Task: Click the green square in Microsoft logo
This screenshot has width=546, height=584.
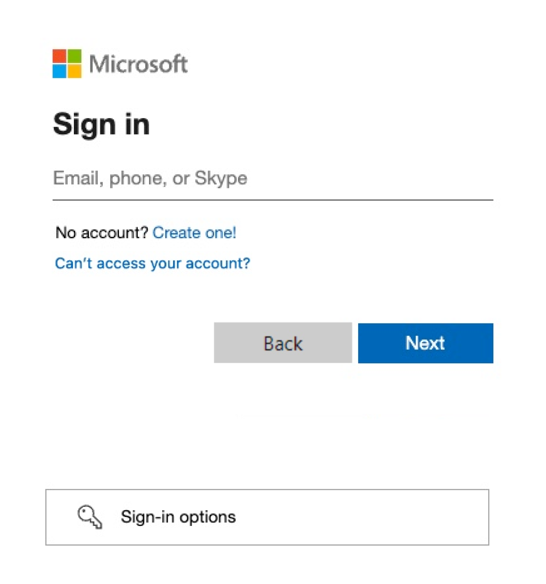Action: 74,56
